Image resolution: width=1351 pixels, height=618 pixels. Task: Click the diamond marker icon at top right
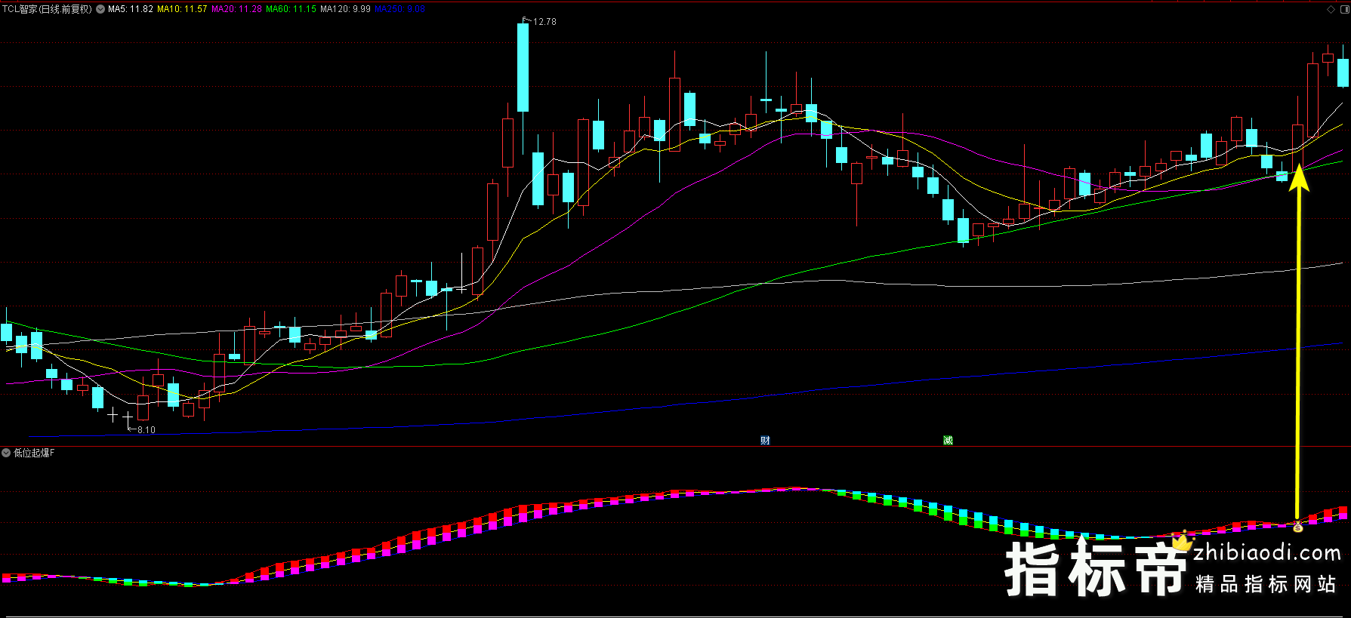click(x=1331, y=9)
